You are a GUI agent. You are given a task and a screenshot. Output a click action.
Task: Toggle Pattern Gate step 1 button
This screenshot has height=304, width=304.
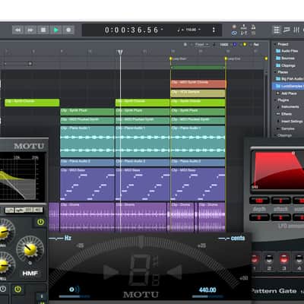pyautogui.click(x=255, y=259)
